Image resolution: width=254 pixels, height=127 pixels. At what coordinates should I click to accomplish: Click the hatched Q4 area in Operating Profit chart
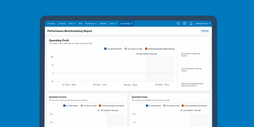[161, 69]
